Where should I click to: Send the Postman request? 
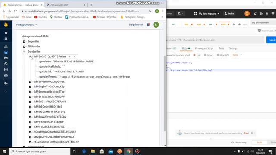click(x=271, y=40)
